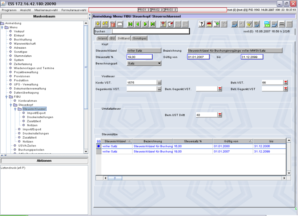
Task: Click the copy documents icon
Action: [x=257, y=24]
